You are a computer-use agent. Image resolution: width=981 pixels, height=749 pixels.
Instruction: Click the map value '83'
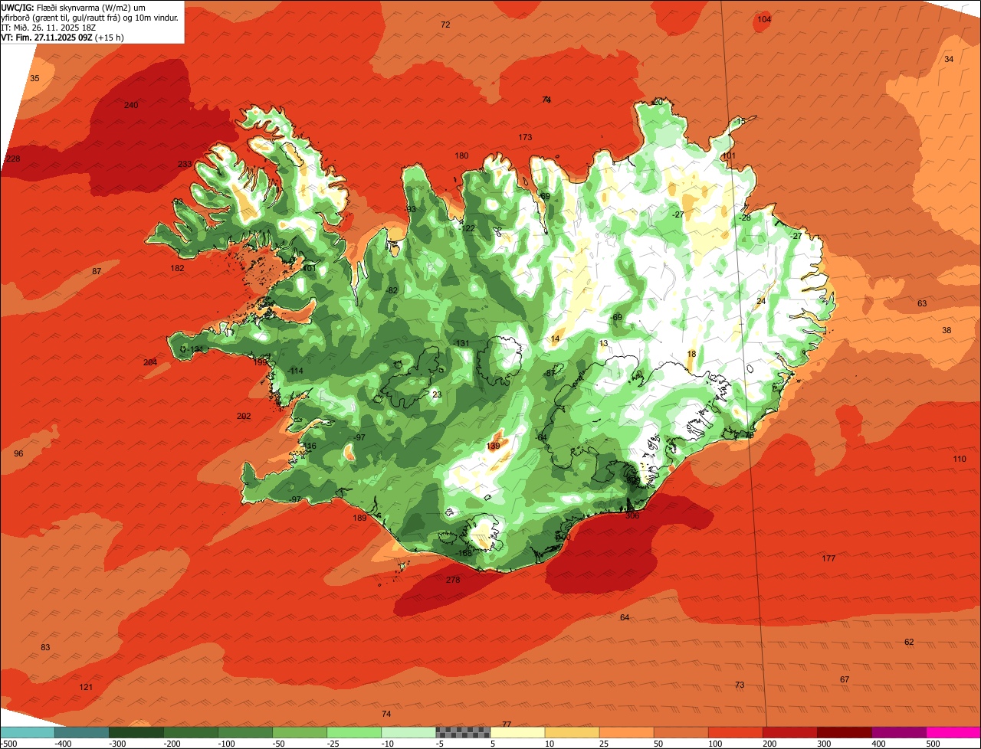(45, 647)
